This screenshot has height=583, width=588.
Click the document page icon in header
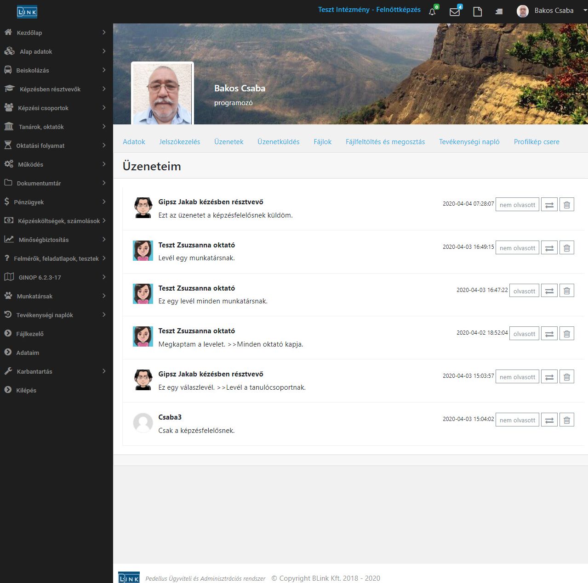478,11
